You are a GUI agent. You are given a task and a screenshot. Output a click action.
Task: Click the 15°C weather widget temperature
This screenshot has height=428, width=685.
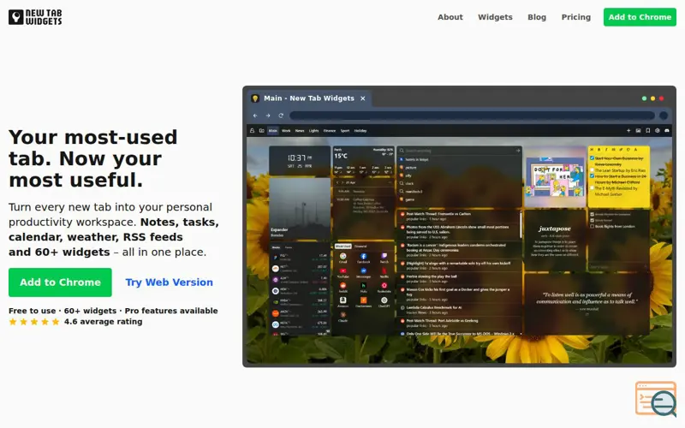click(341, 156)
